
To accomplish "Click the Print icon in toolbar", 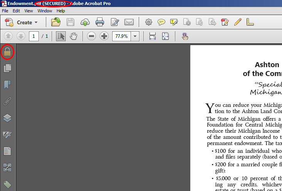I will click(x=100, y=22).
